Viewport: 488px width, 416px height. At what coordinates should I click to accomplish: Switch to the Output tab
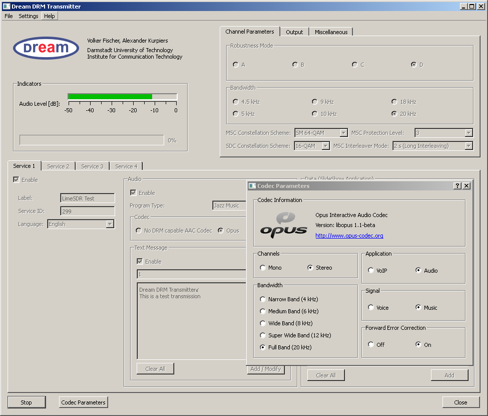(x=294, y=31)
